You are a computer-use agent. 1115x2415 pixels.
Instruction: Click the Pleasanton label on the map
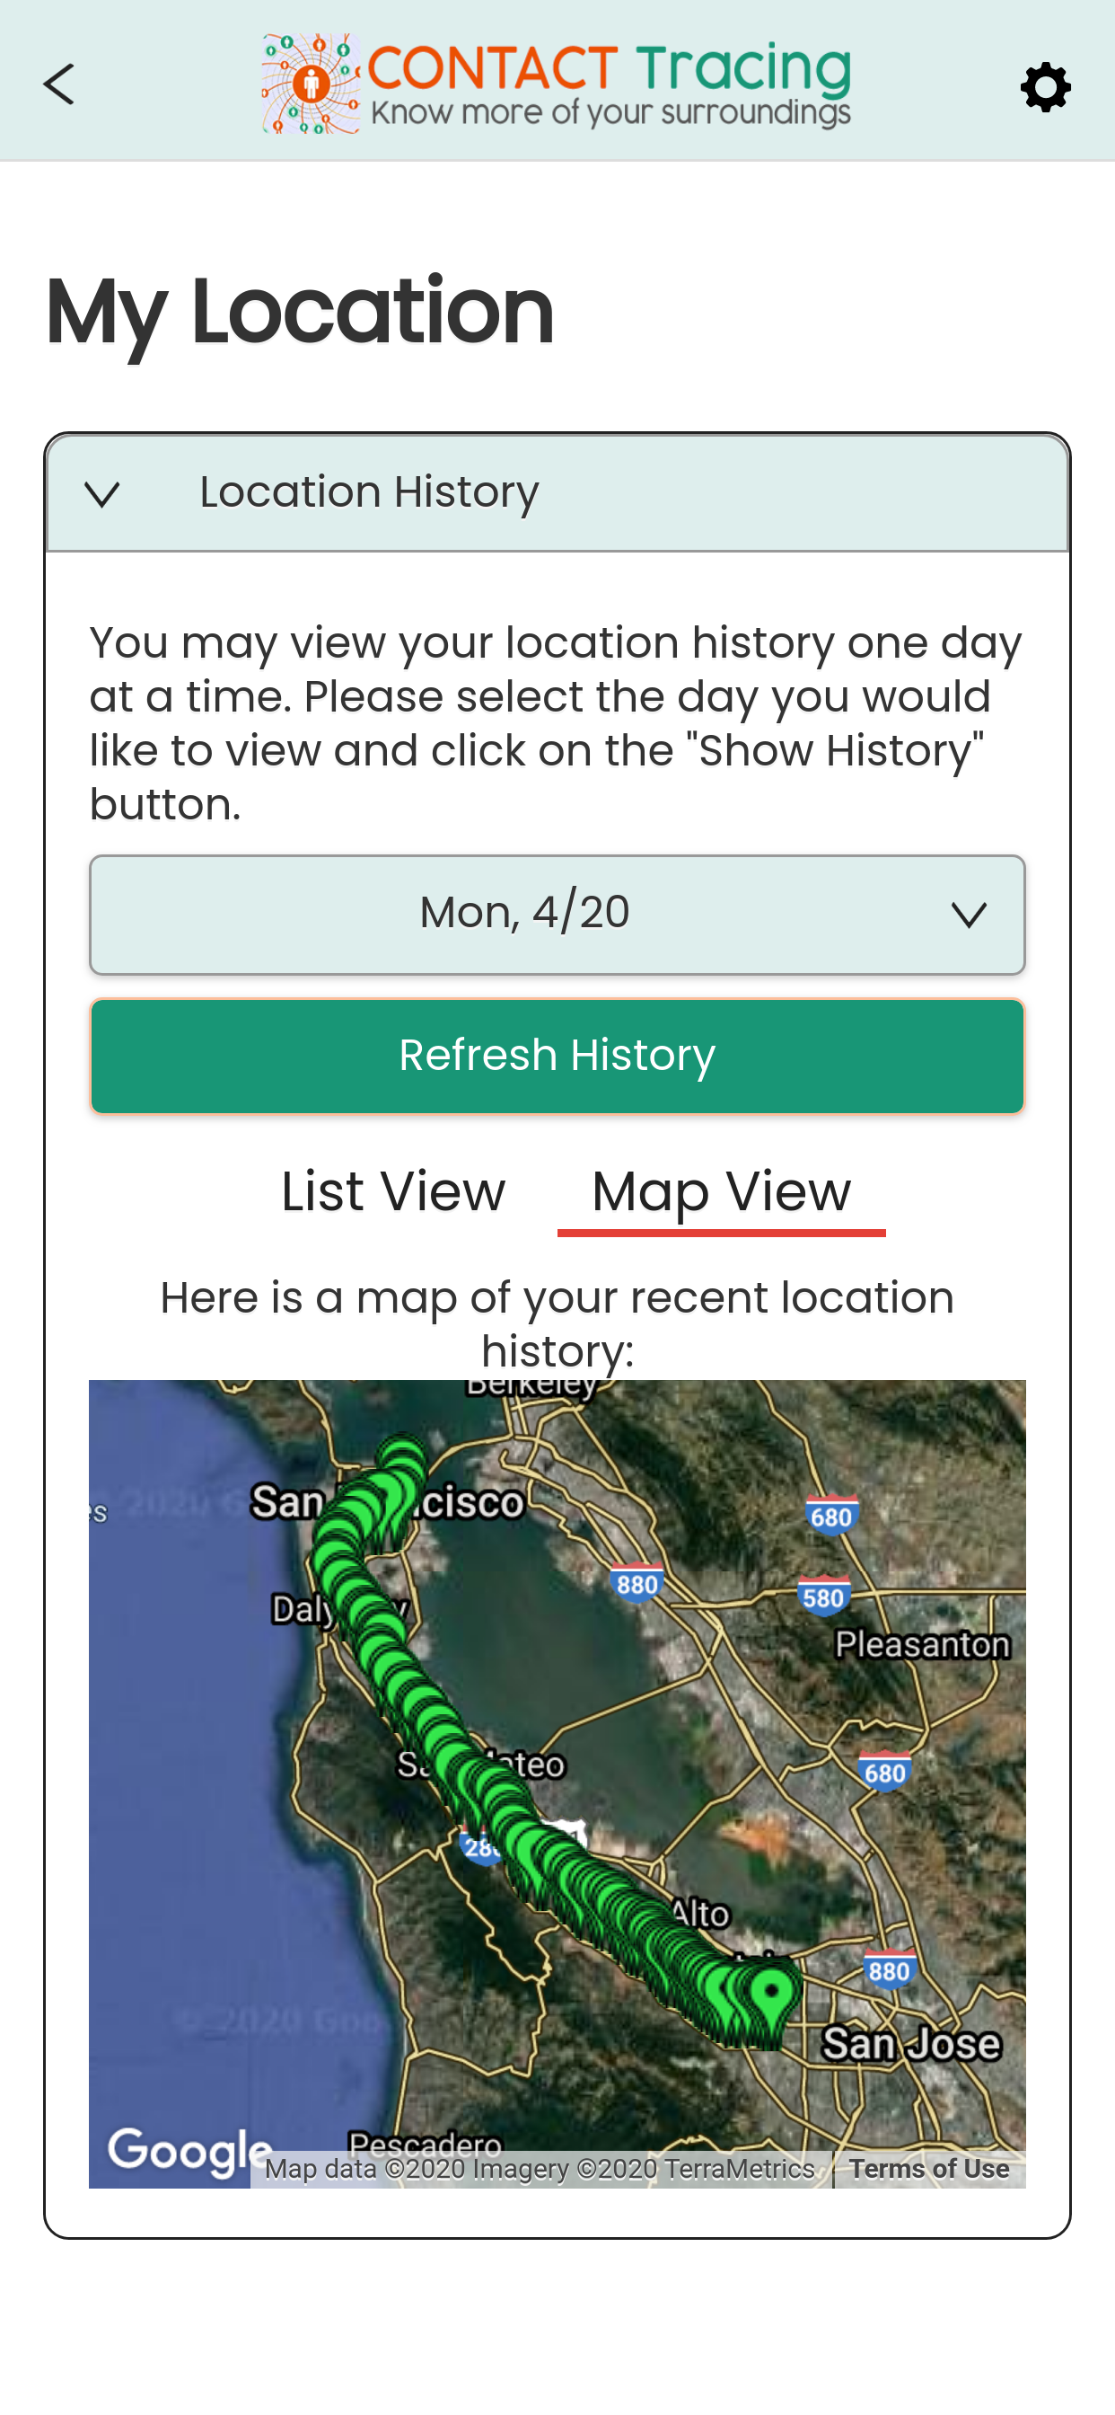922,1644
